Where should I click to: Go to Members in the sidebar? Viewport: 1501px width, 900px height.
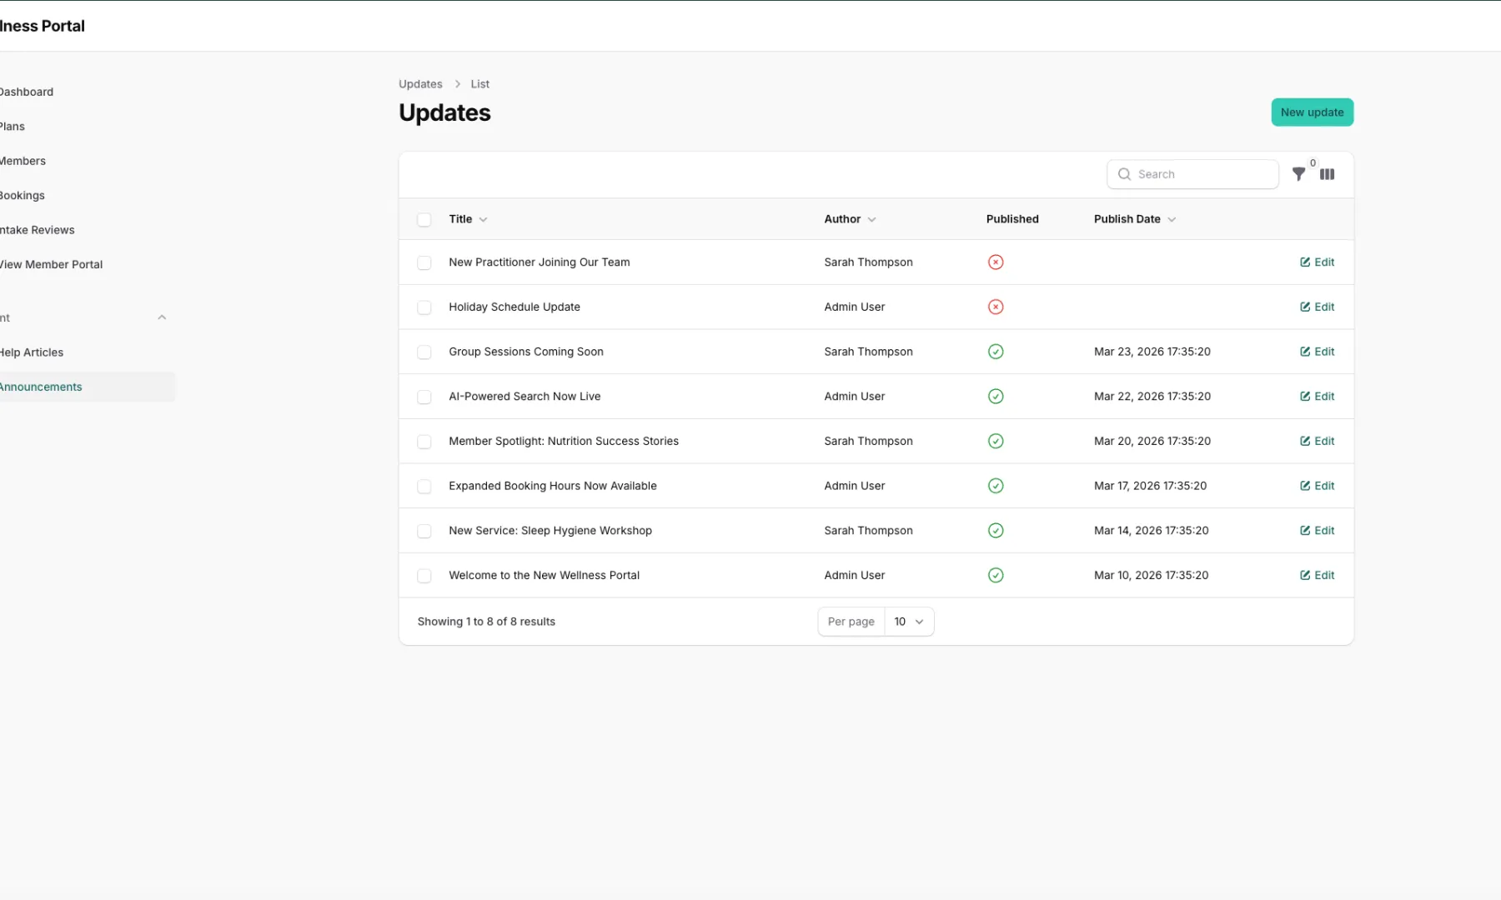click(23, 161)
